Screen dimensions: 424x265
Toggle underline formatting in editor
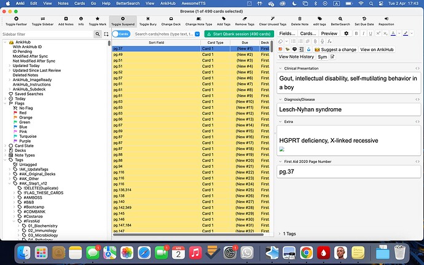point(371,34)
